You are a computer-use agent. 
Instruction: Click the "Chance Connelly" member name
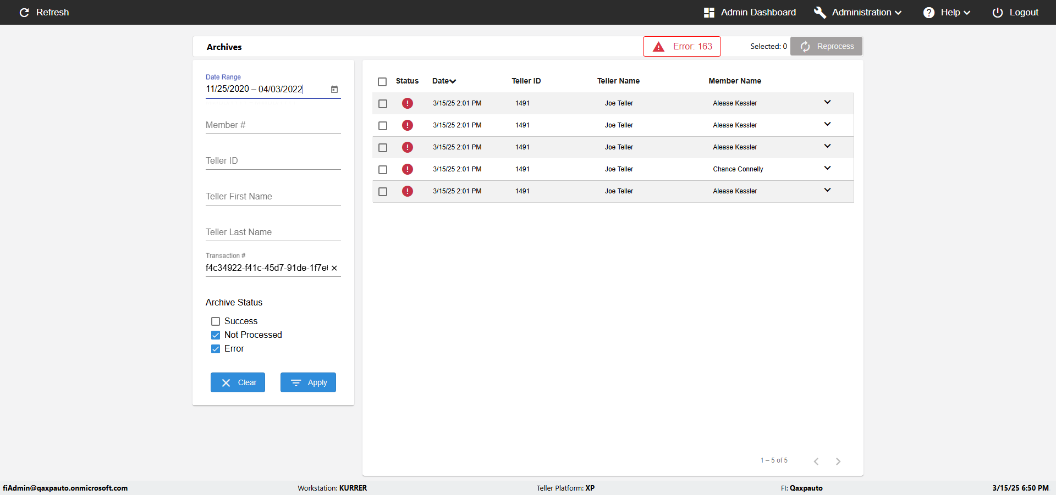[x=738, y=169]
